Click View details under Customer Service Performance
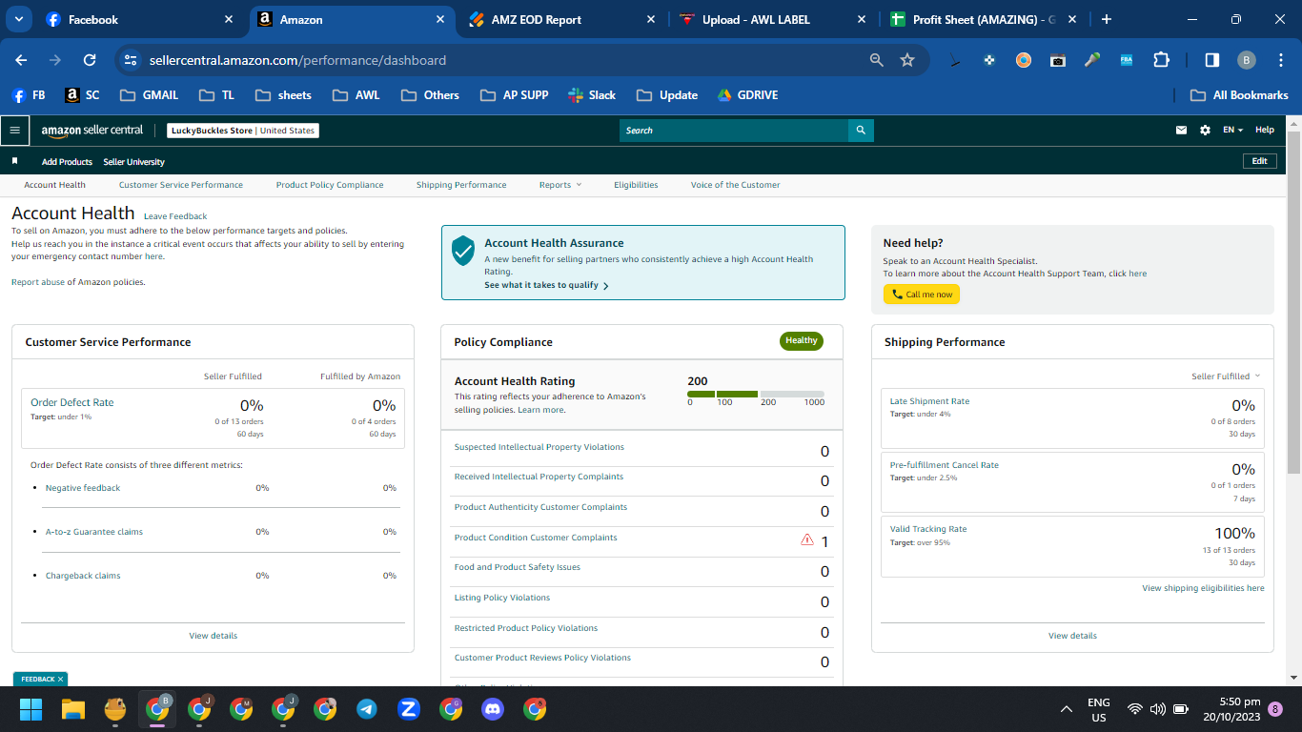Image resolution: width=1302 pixels, height=732 pixels. [x=214, y=636]
